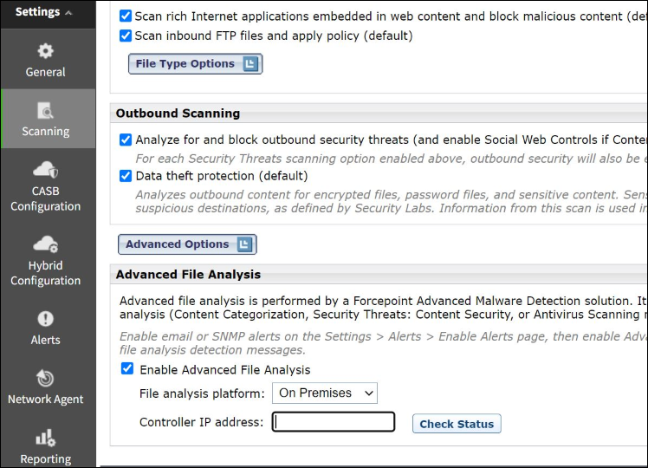
Task: Expand Advanced Options panel
Action: pyautogui.click(x=244, y=244)
